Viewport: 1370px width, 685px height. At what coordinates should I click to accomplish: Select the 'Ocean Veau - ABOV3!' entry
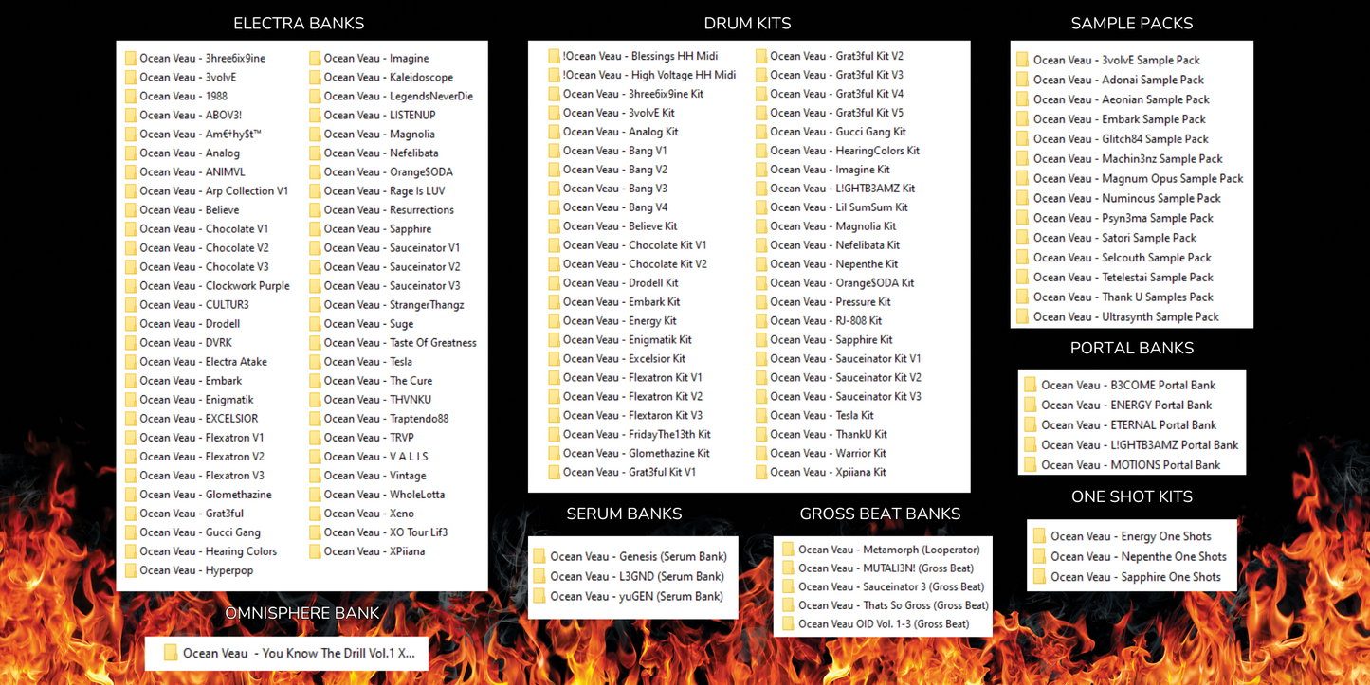coord(191,115)
